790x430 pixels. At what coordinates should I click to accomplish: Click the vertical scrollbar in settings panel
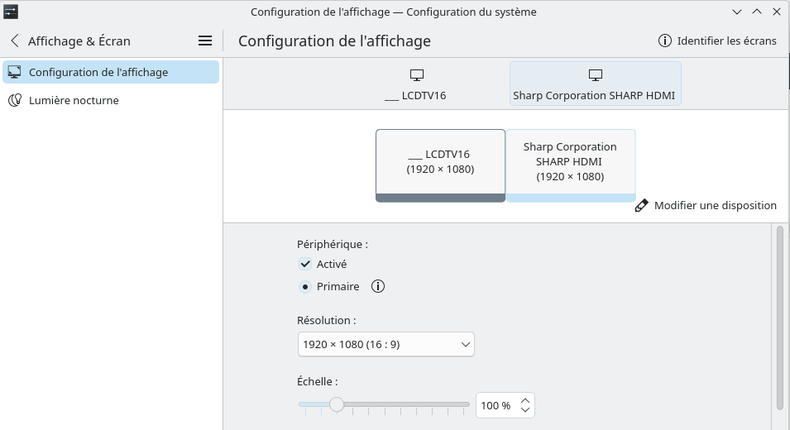tap(779, 318)
